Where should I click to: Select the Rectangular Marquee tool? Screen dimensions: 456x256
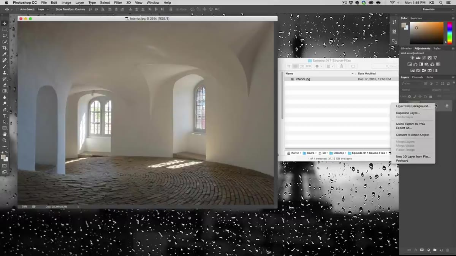5,29
